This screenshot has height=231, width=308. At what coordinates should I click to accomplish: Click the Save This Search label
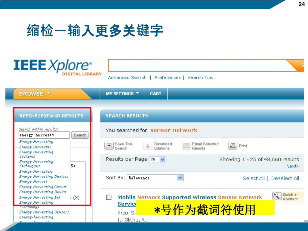[124, 146]
